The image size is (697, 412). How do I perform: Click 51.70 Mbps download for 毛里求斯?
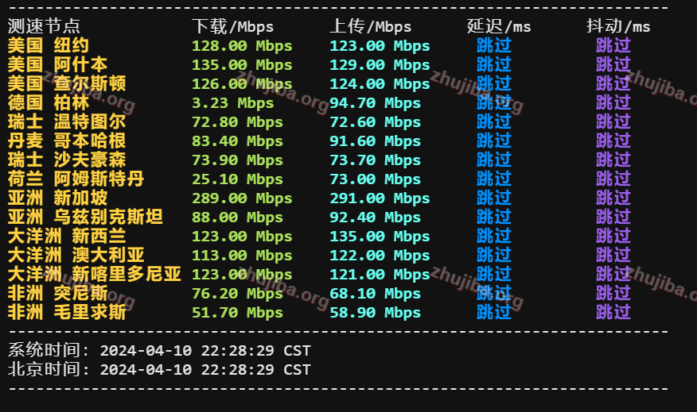[237, 313]
